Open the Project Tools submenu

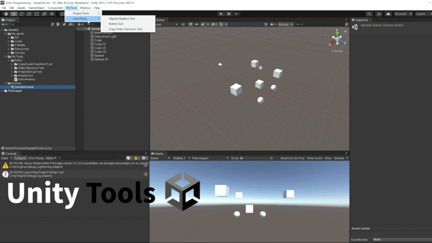(83, 13)
